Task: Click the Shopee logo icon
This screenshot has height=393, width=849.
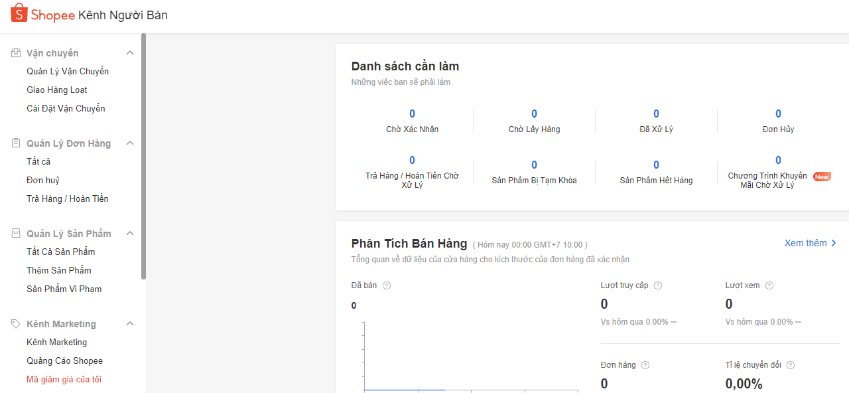Action: click(x=19, y=13)
